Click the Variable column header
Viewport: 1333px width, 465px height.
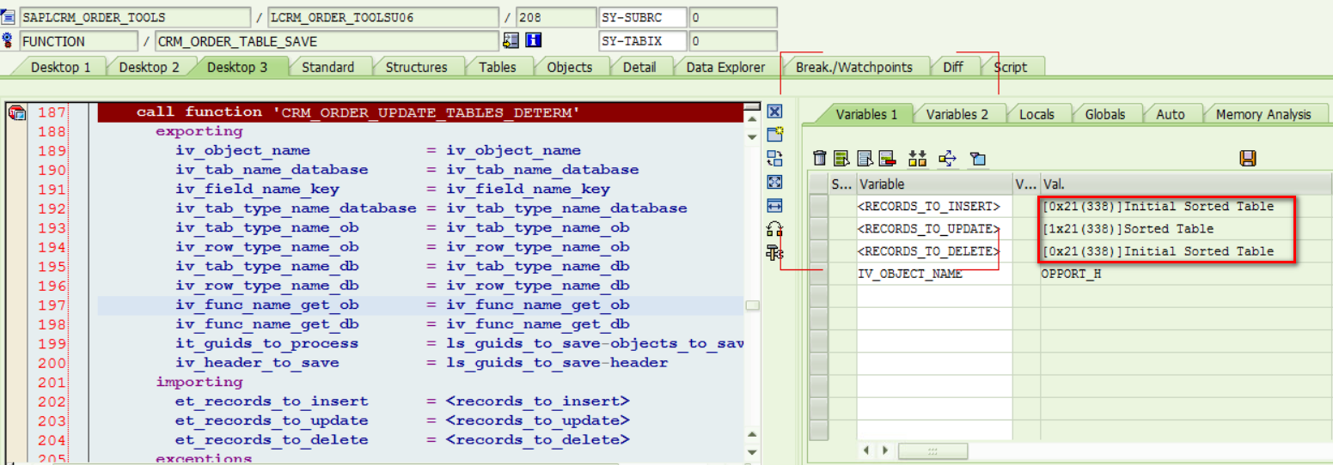pyautogui.click(x=934, y=184)
